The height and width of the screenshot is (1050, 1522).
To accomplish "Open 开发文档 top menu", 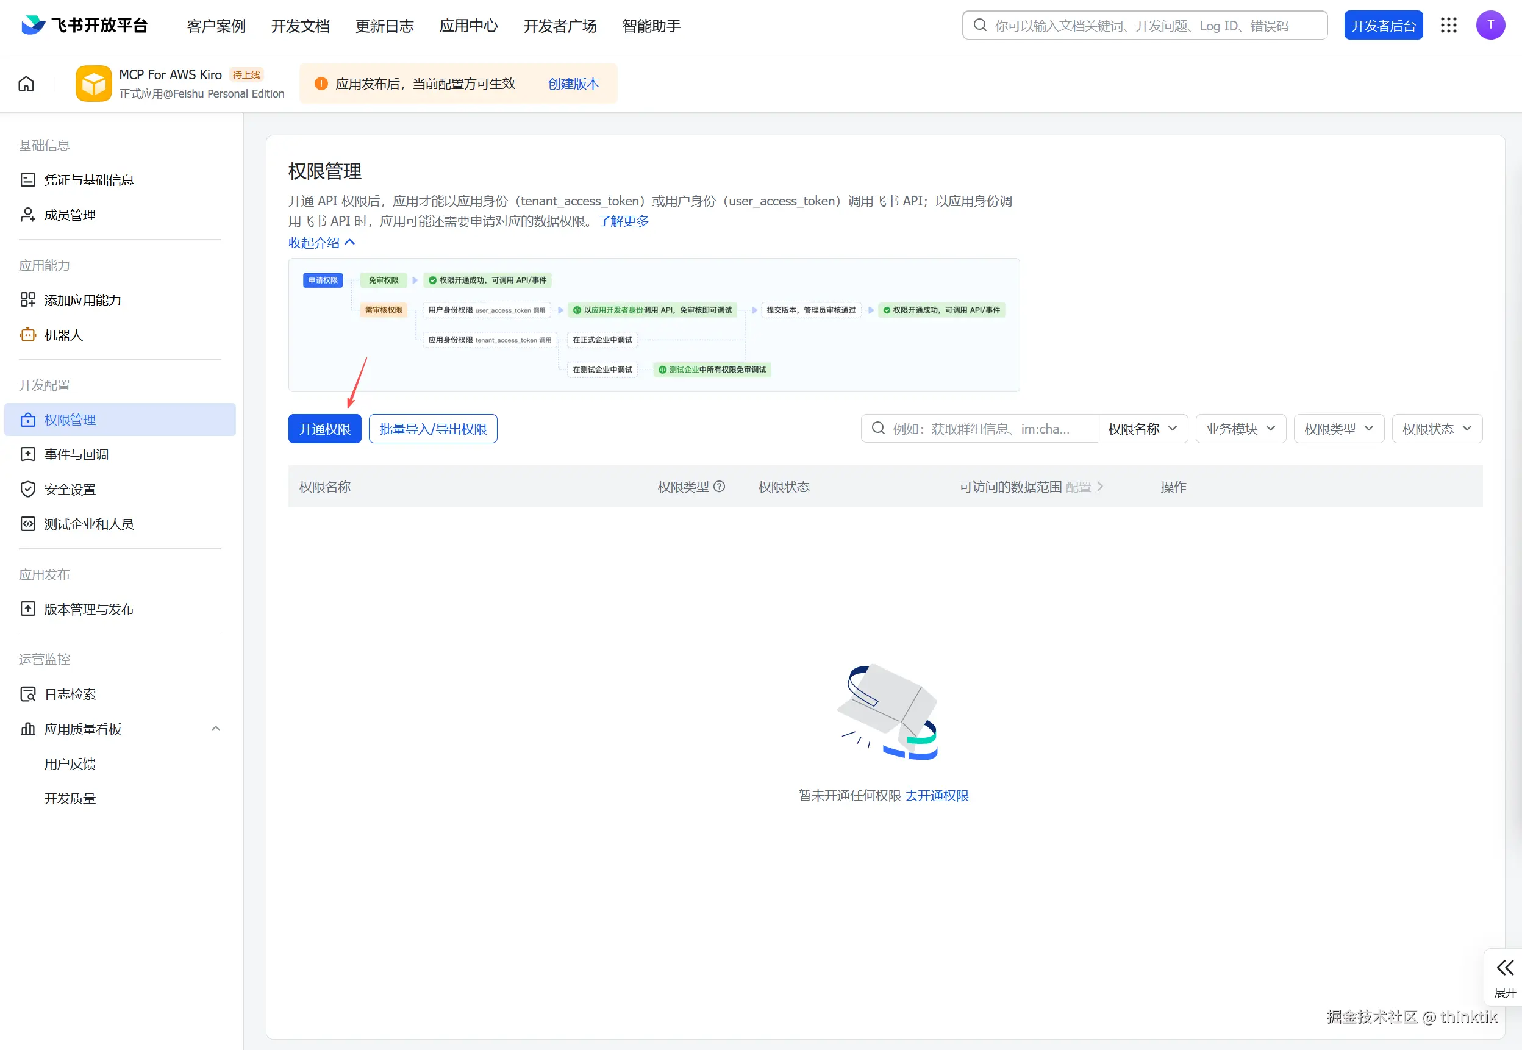I will pyautogui.click(x=300, y=26).
